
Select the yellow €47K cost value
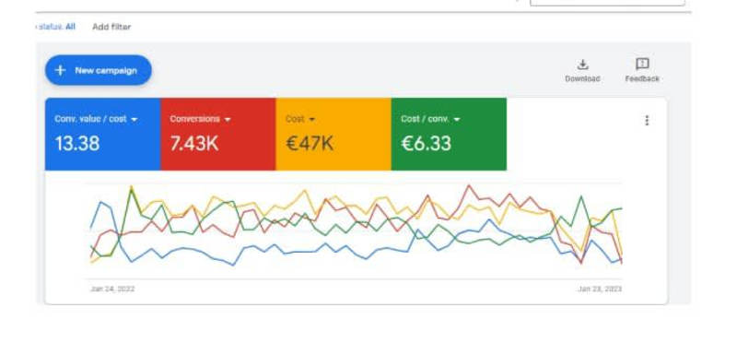310,143
